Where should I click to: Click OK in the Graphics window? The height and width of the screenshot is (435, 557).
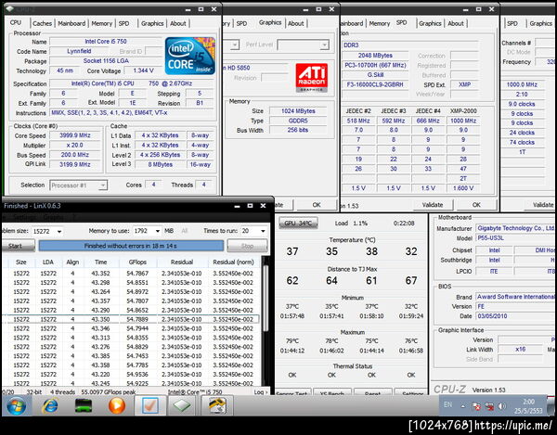click(x=317, y=205)
